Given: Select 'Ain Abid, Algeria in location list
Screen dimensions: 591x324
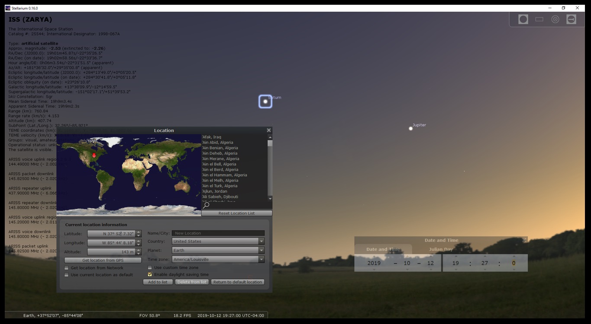Looking at the screenshot, I should [x=234, y=143].
